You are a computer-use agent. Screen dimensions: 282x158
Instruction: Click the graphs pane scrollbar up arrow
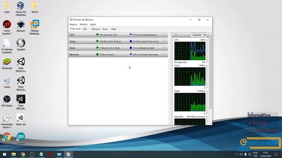(x=211, y=33)
